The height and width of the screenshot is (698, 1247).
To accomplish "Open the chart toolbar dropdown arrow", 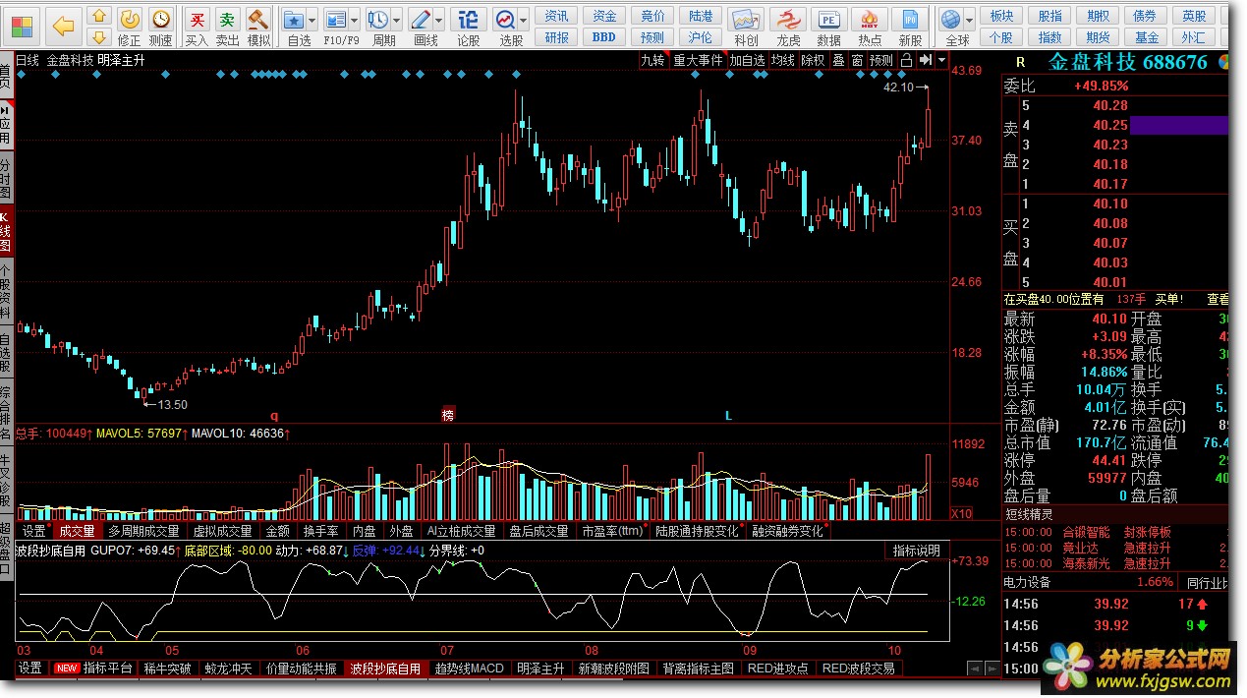I will [x=941, y=60].
